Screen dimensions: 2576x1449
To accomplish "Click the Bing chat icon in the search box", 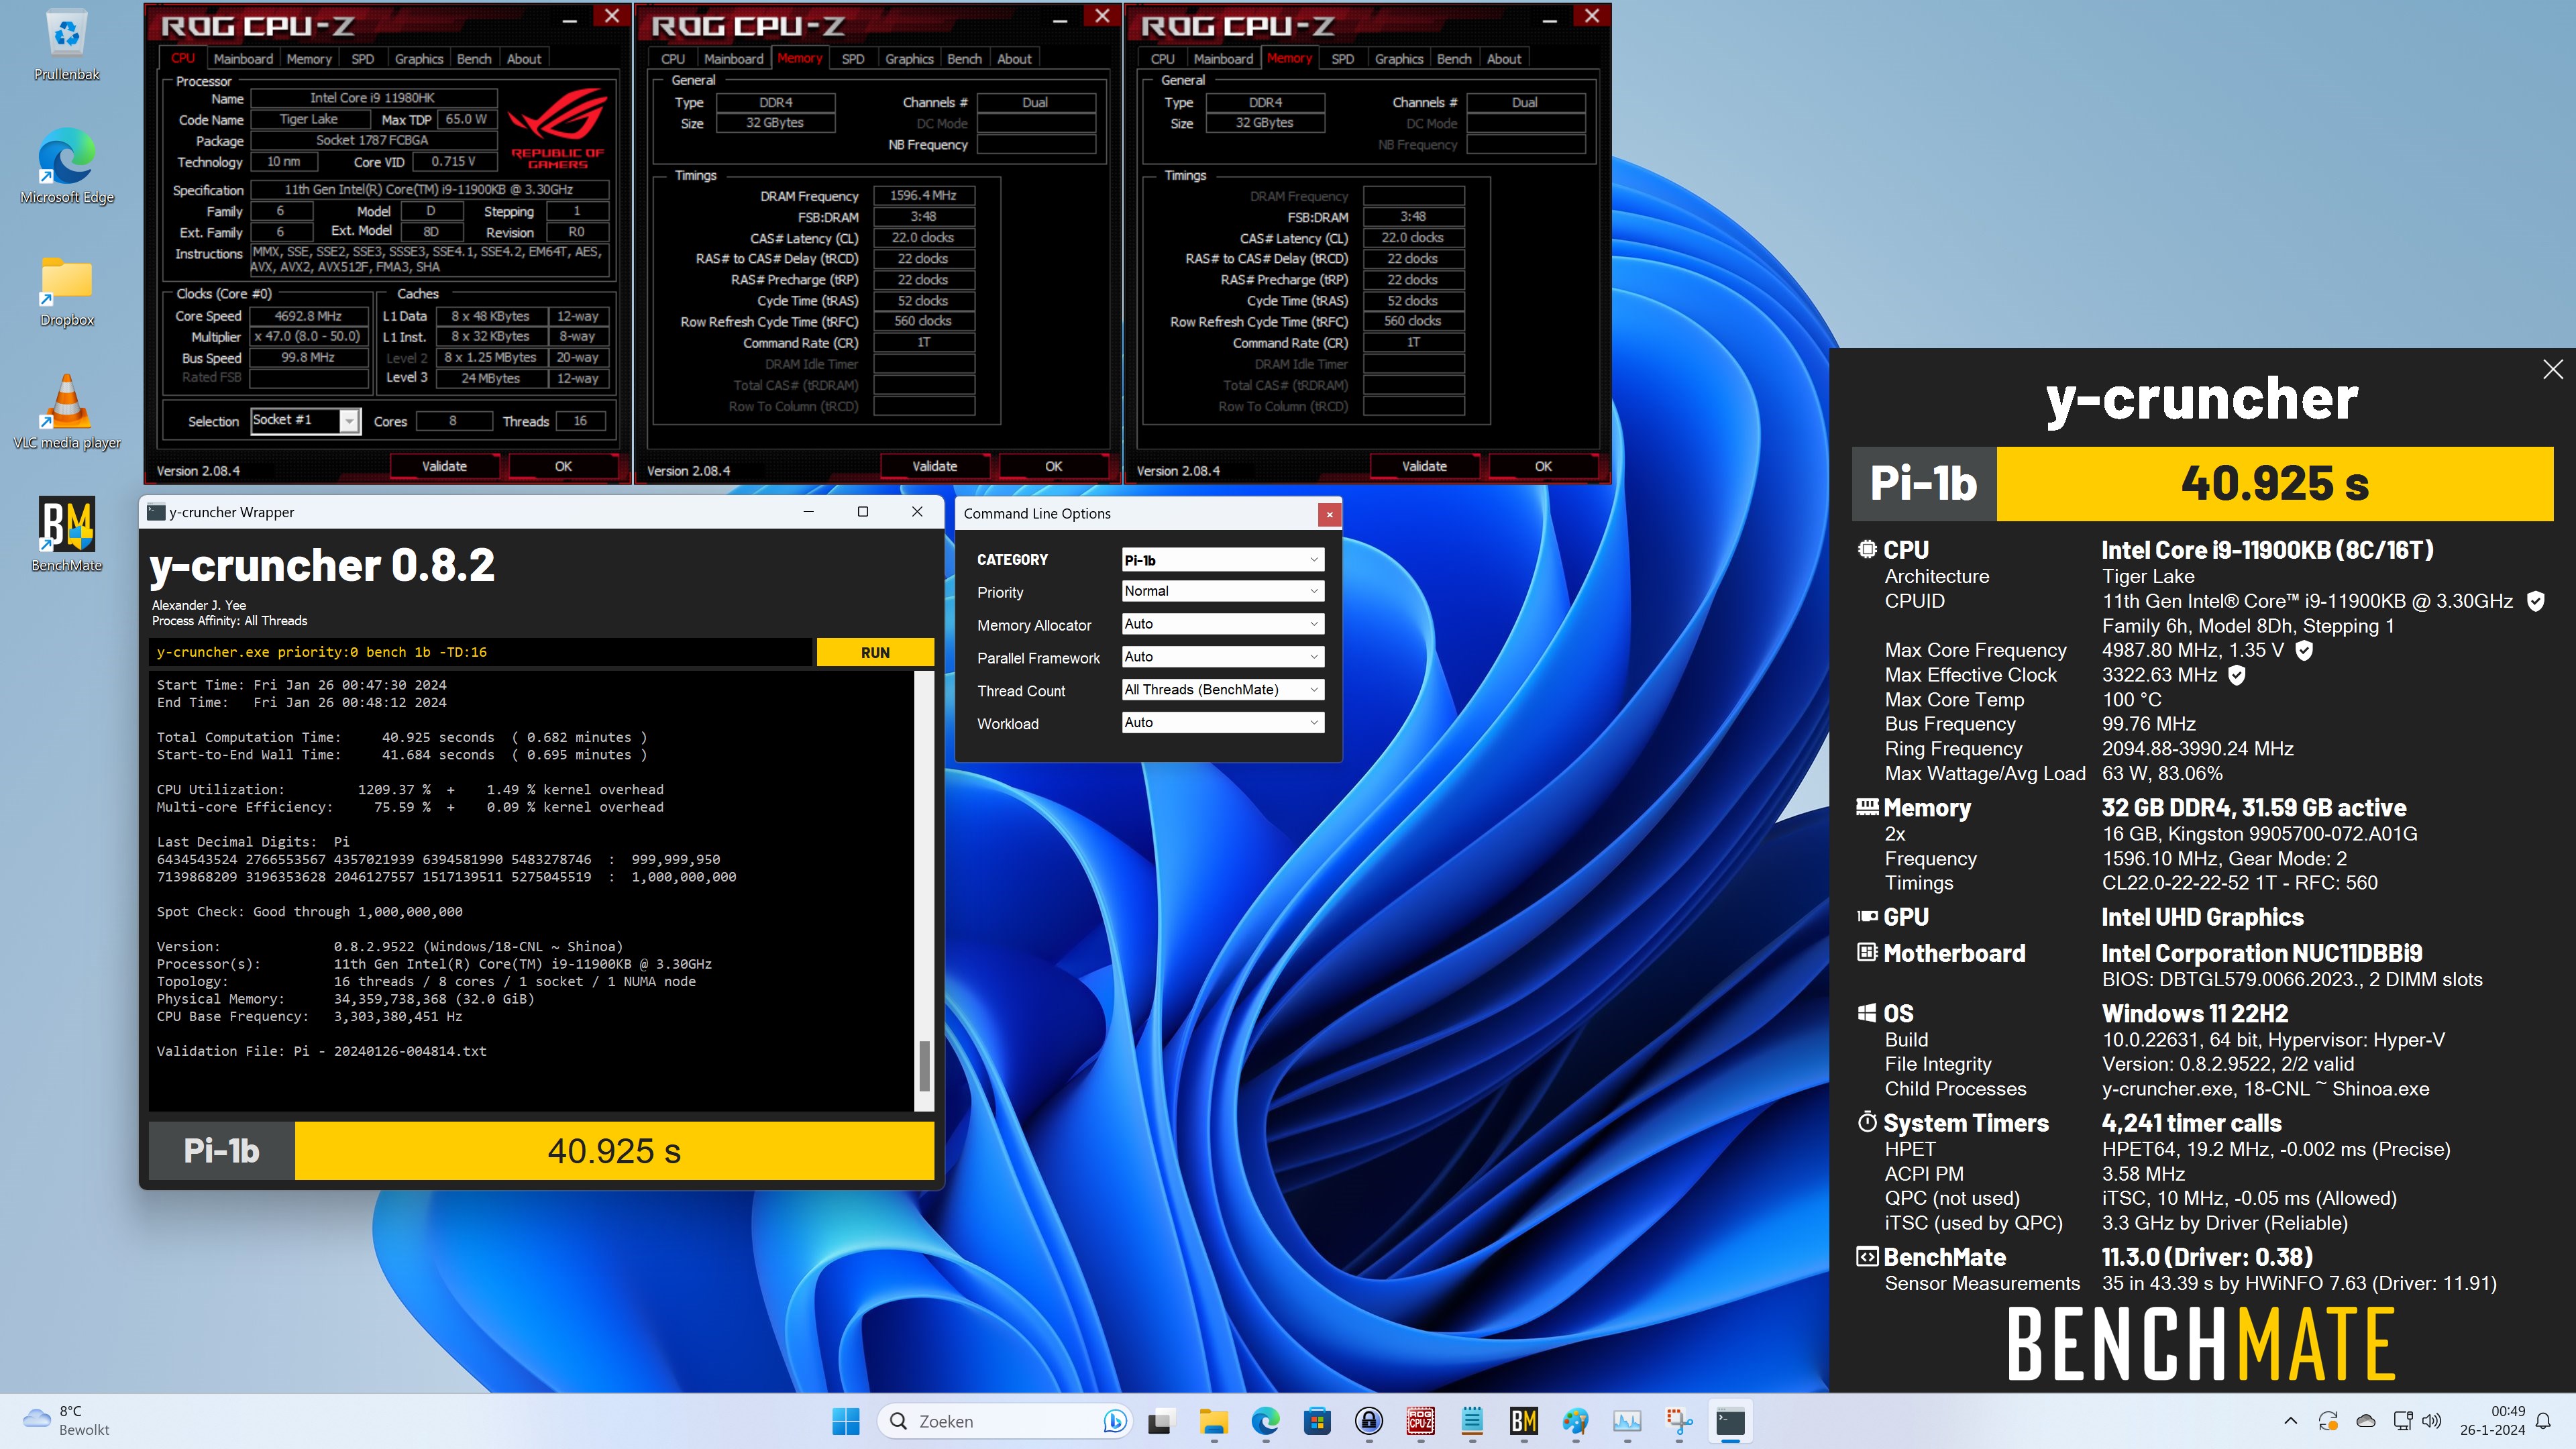I will click(x=1114, y=1421).
